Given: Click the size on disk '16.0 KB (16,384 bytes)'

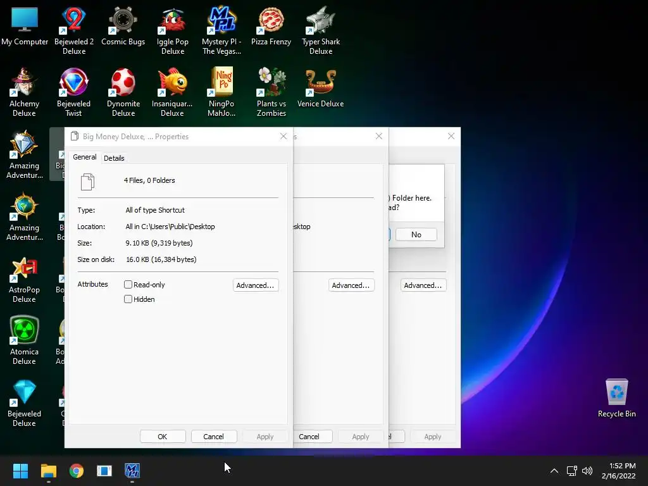Looking at the screenshot, I should pyautogui.click(x=161, y=259).
